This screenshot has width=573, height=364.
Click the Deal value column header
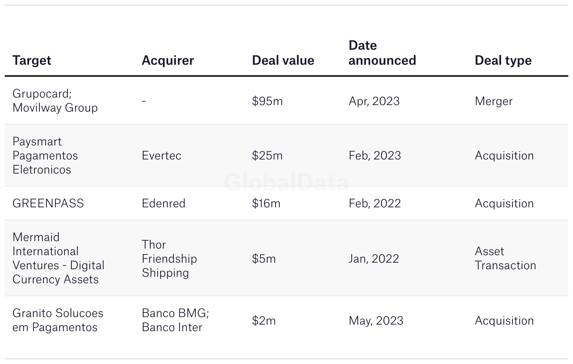click(x=283, y=61)
